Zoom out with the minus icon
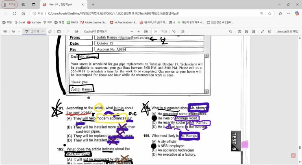302x165 pixels. click(x=132, y=31)
